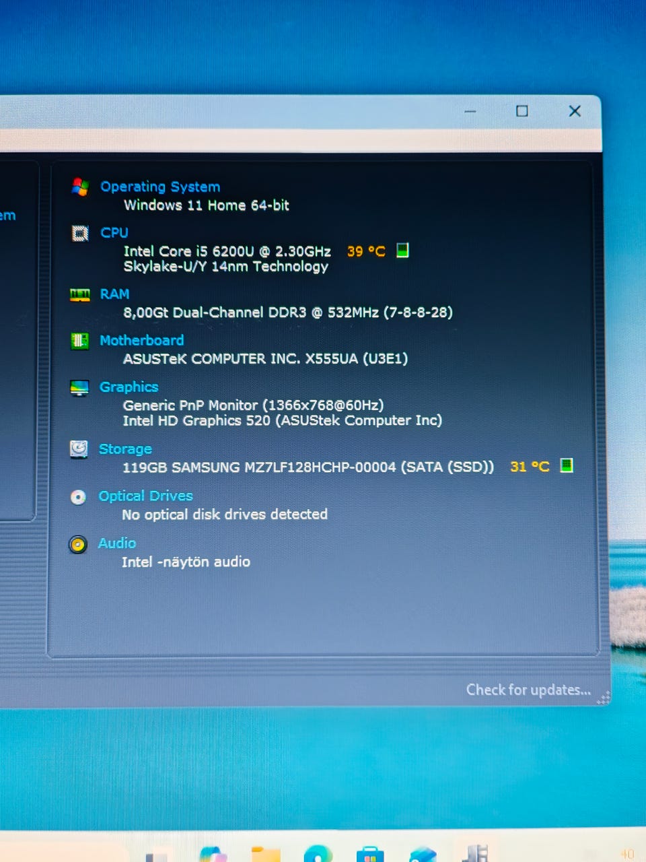Open File Explorer from the taskbar
646x862 pixels.
point(265,854)
